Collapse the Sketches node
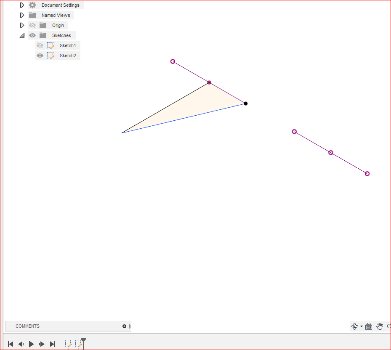Image resolution: width=391 pixels, height=350 pixels. pyautogui.click(x=22, y=35)
